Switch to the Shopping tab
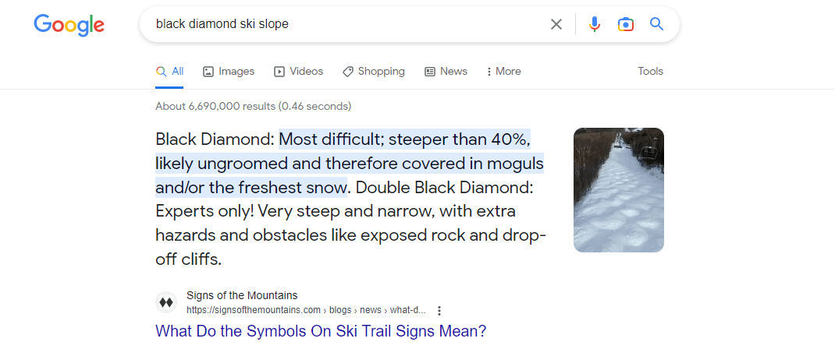Screen dimensions: 835x356 pyautogui.click(x=373, y=72)
